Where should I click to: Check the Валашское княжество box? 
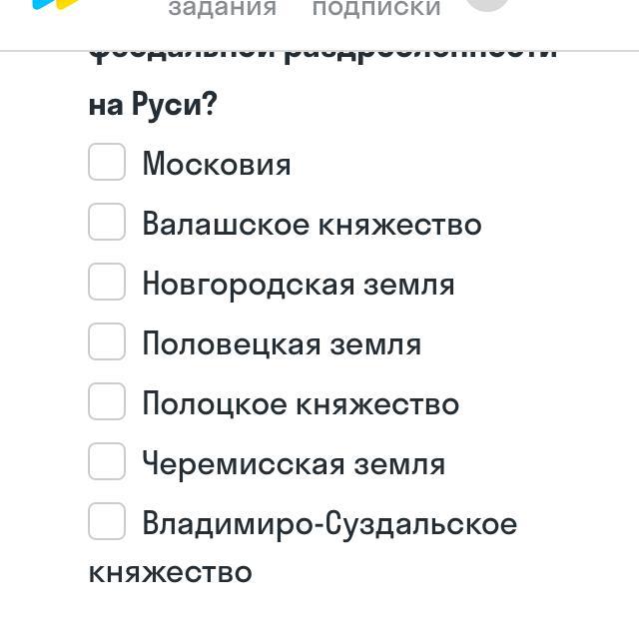point(107,222)
